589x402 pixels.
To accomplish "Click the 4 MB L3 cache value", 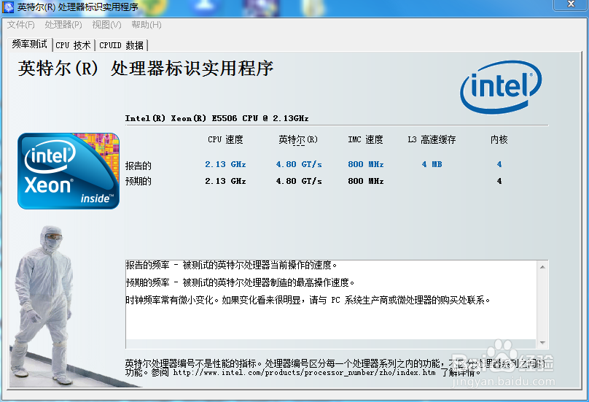I will (432, 164).
